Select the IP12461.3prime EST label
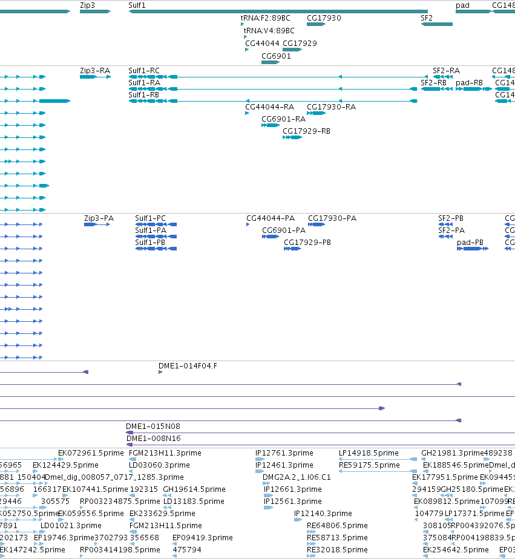515x559 pixels. (x=284, y=465)
